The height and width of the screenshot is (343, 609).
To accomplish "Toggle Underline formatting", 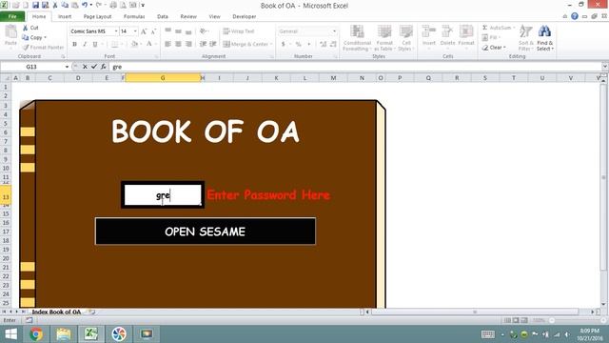I will [95, 45].
